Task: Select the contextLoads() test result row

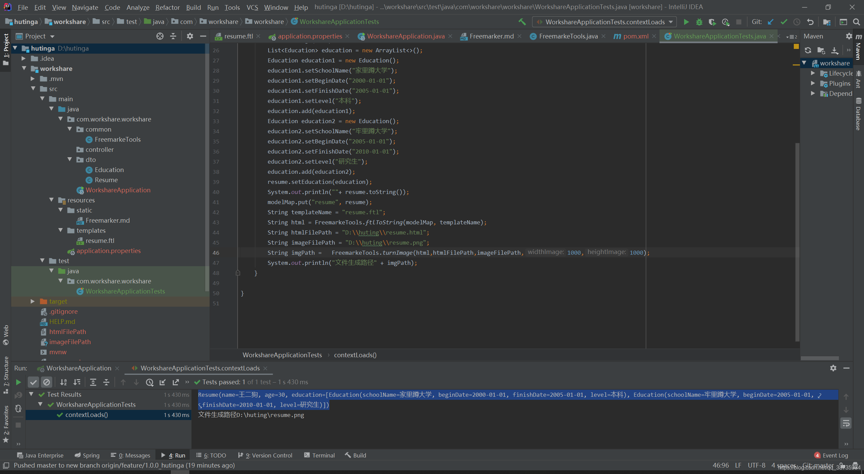Action: [108, 415]
